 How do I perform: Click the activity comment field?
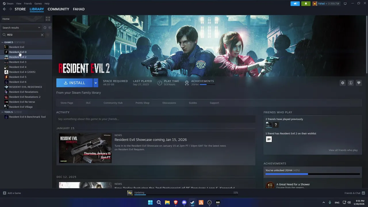coord(156,119)
